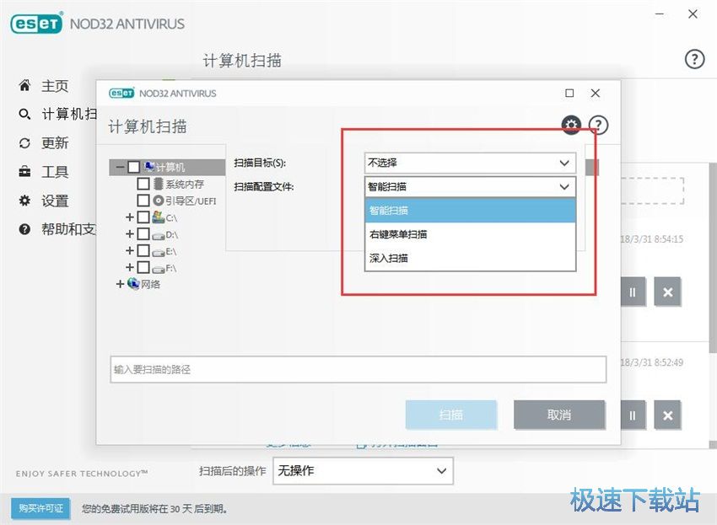Open the 扫描后的操作 dropdown showing 无操作
Image resolution: width=717 pixels, height=525 pixels.
pyautogui.click(x=363, y=470)
